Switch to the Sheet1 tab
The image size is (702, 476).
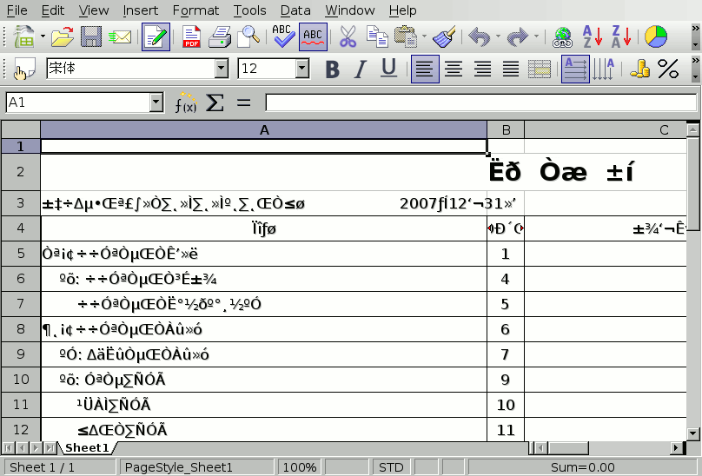[x=87, y=448]
